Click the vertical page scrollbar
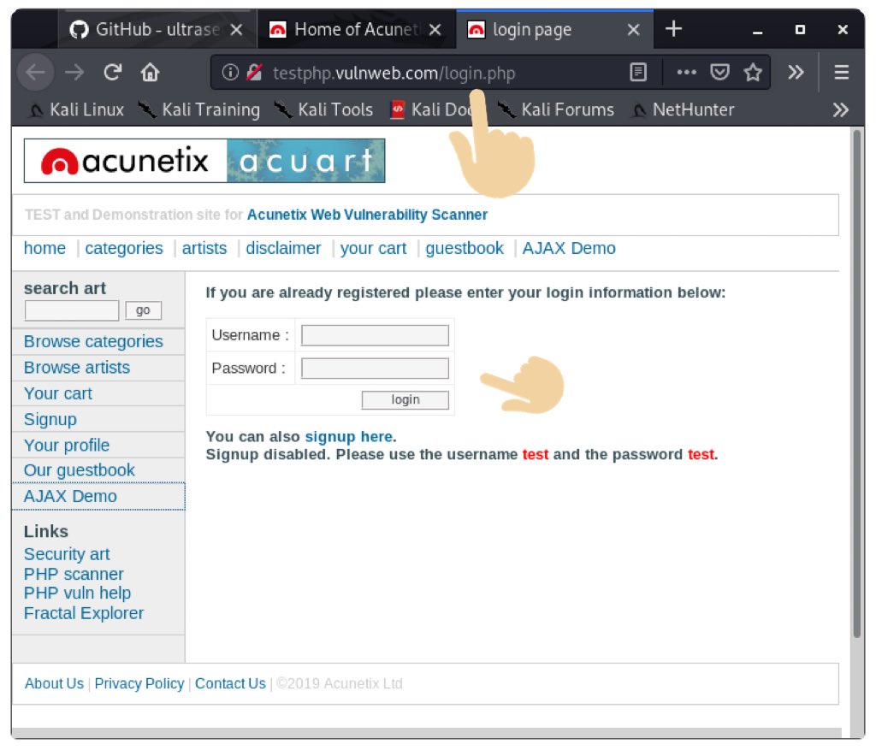The image size is (876, 750). 856,383
